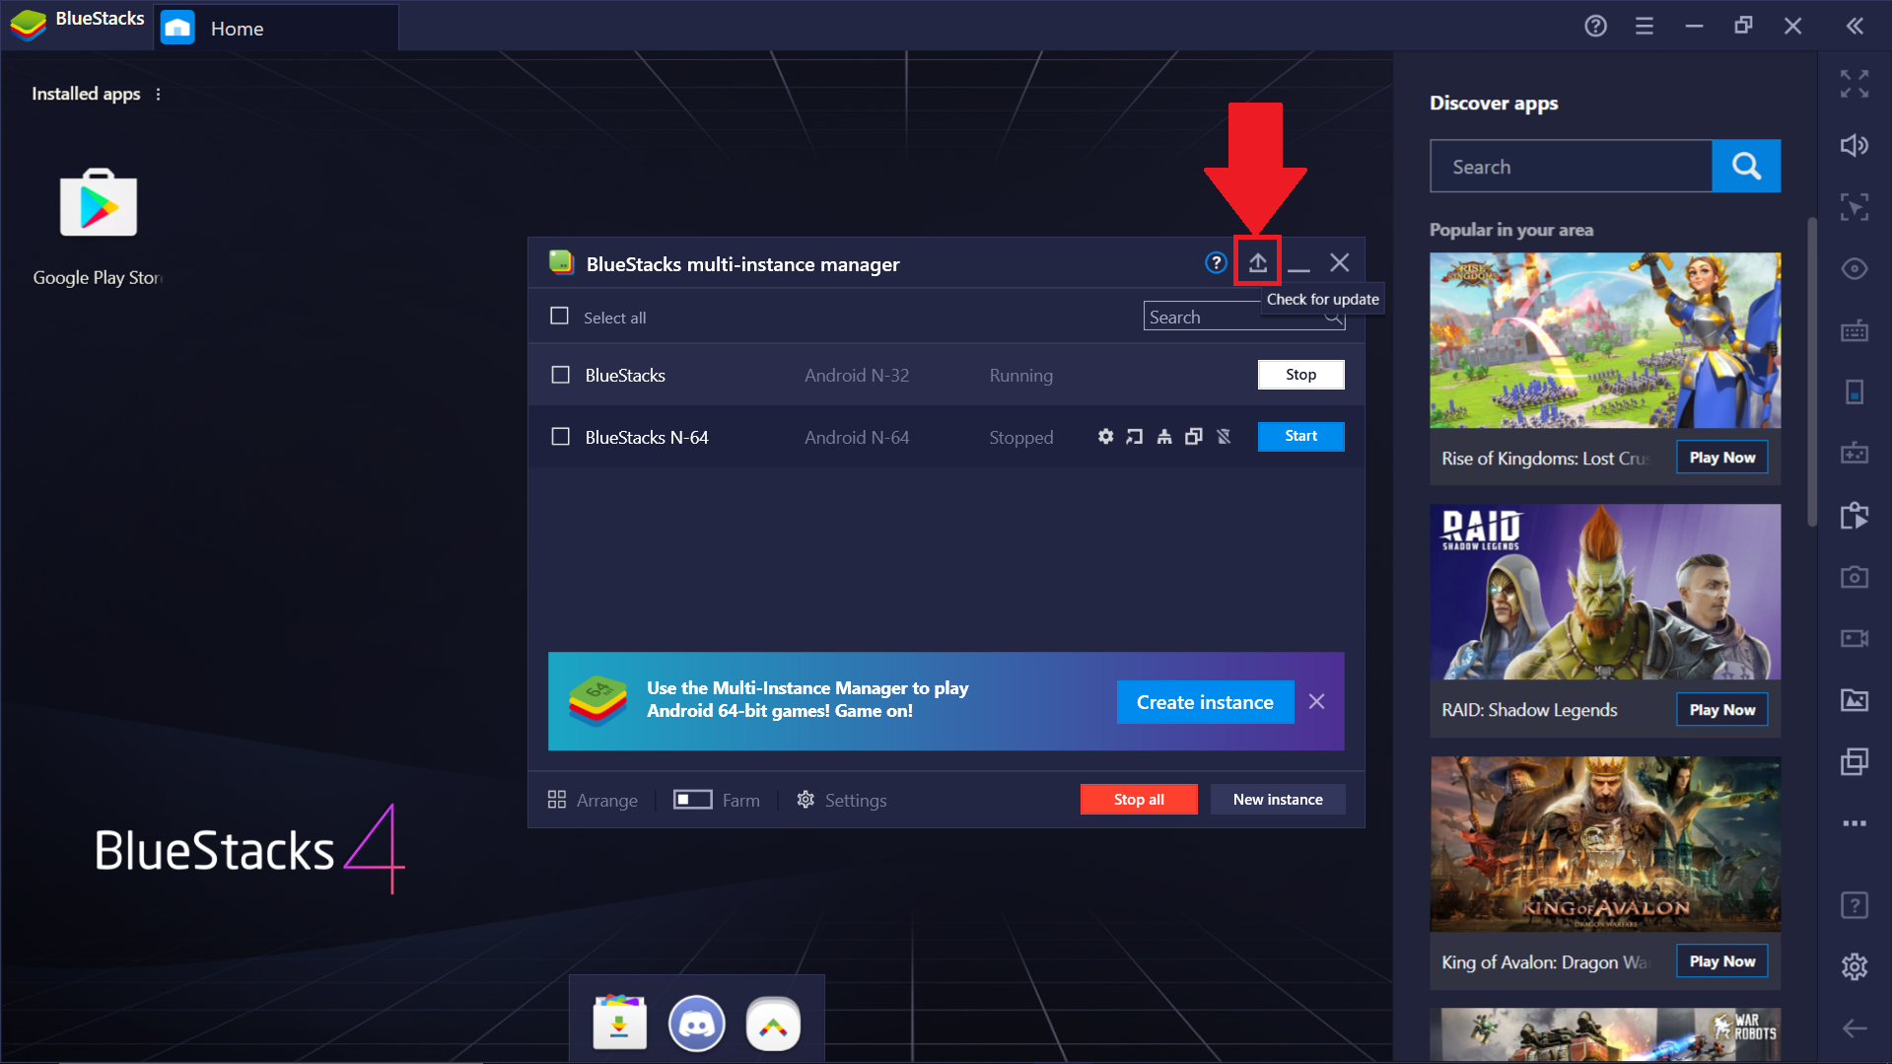The image size is (1892, 1064).
Task: Play Now for Rise of Kingdoms
Action: click(x=1721, y=458)
